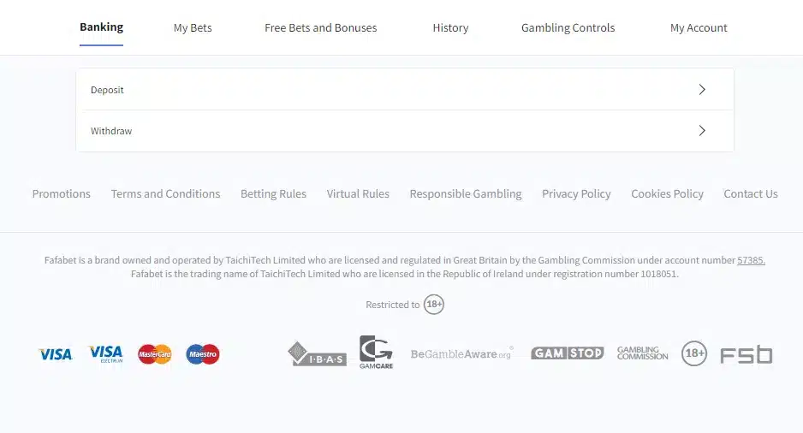
Task: Select the Gambling Controls tab
Action: tap(568, 28)
